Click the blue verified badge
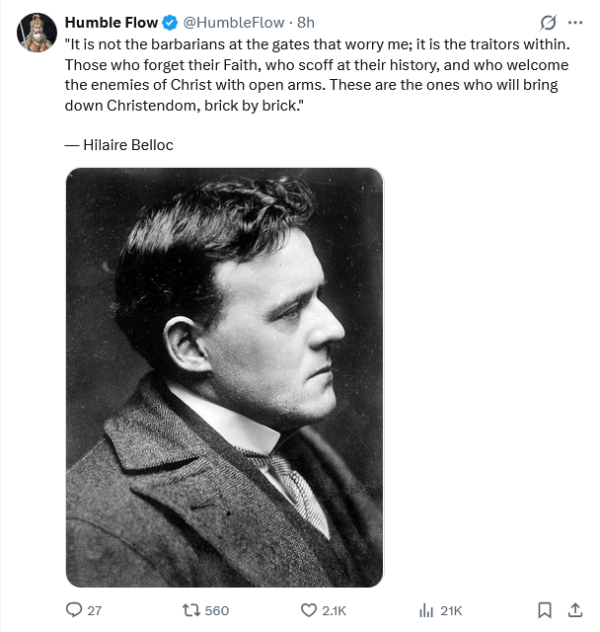 (170, 23)
